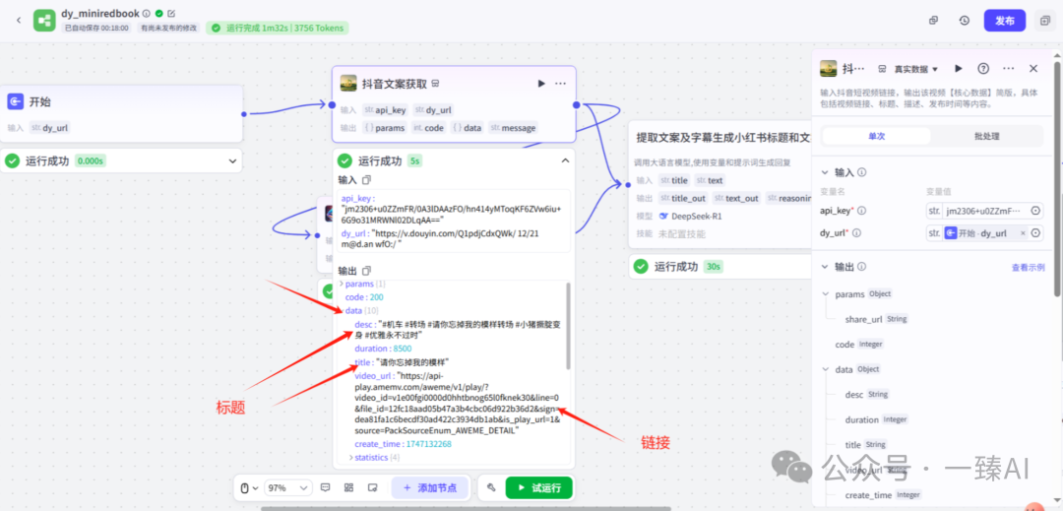Image resolution: width=1063 pixels, height=511 pixels.
Task: Click the debug wrench icon
Action: 491,487
